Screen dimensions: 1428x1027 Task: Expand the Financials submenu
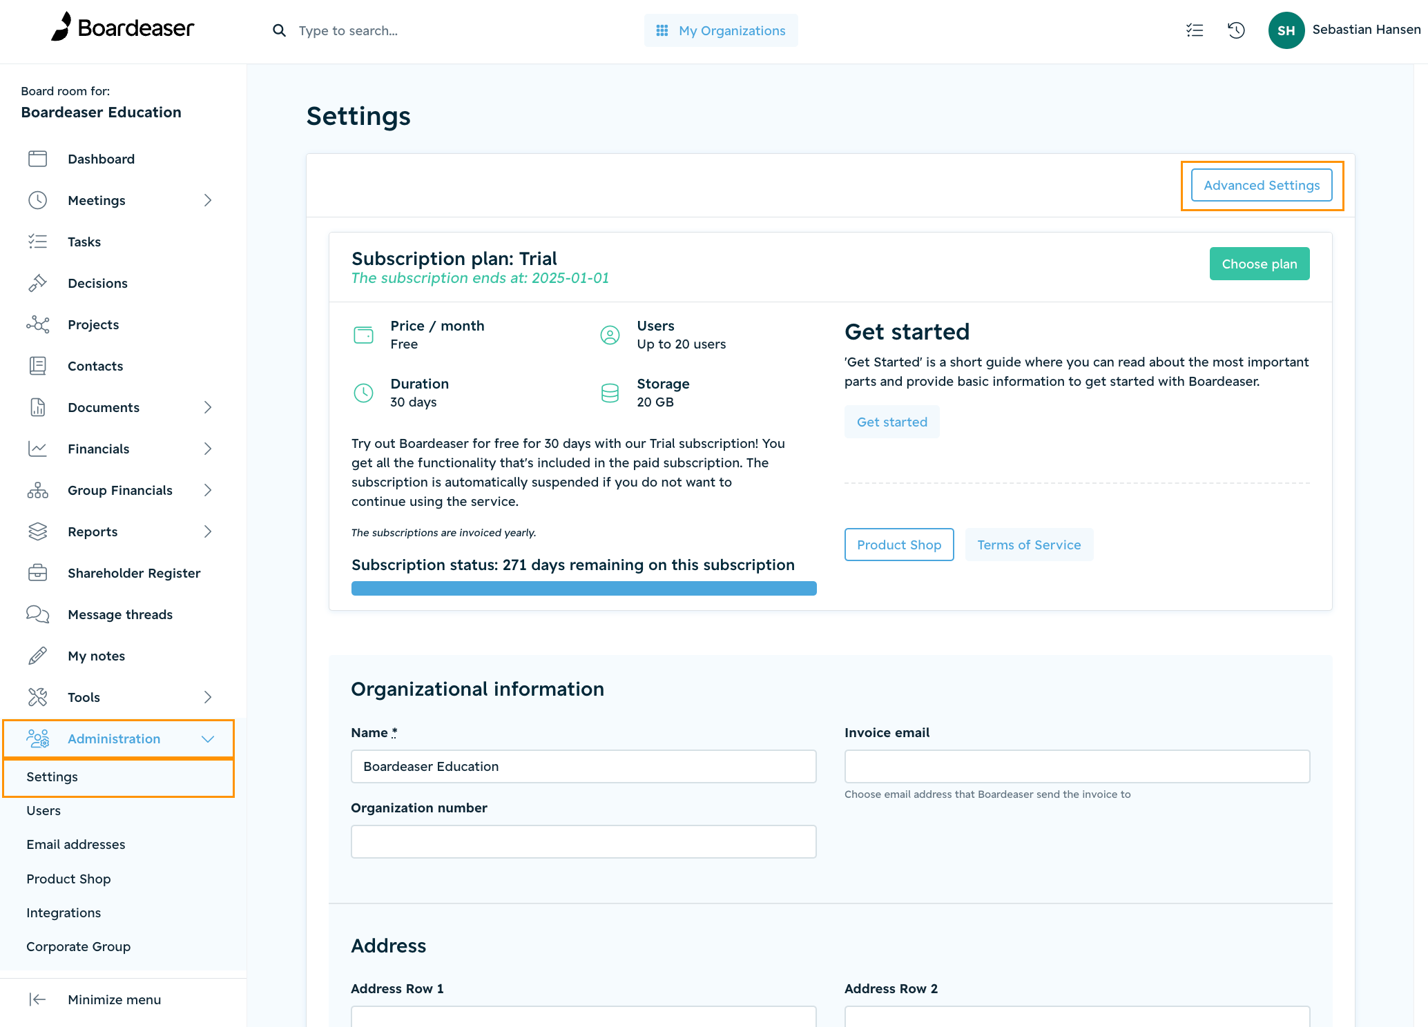pos(208,449)
